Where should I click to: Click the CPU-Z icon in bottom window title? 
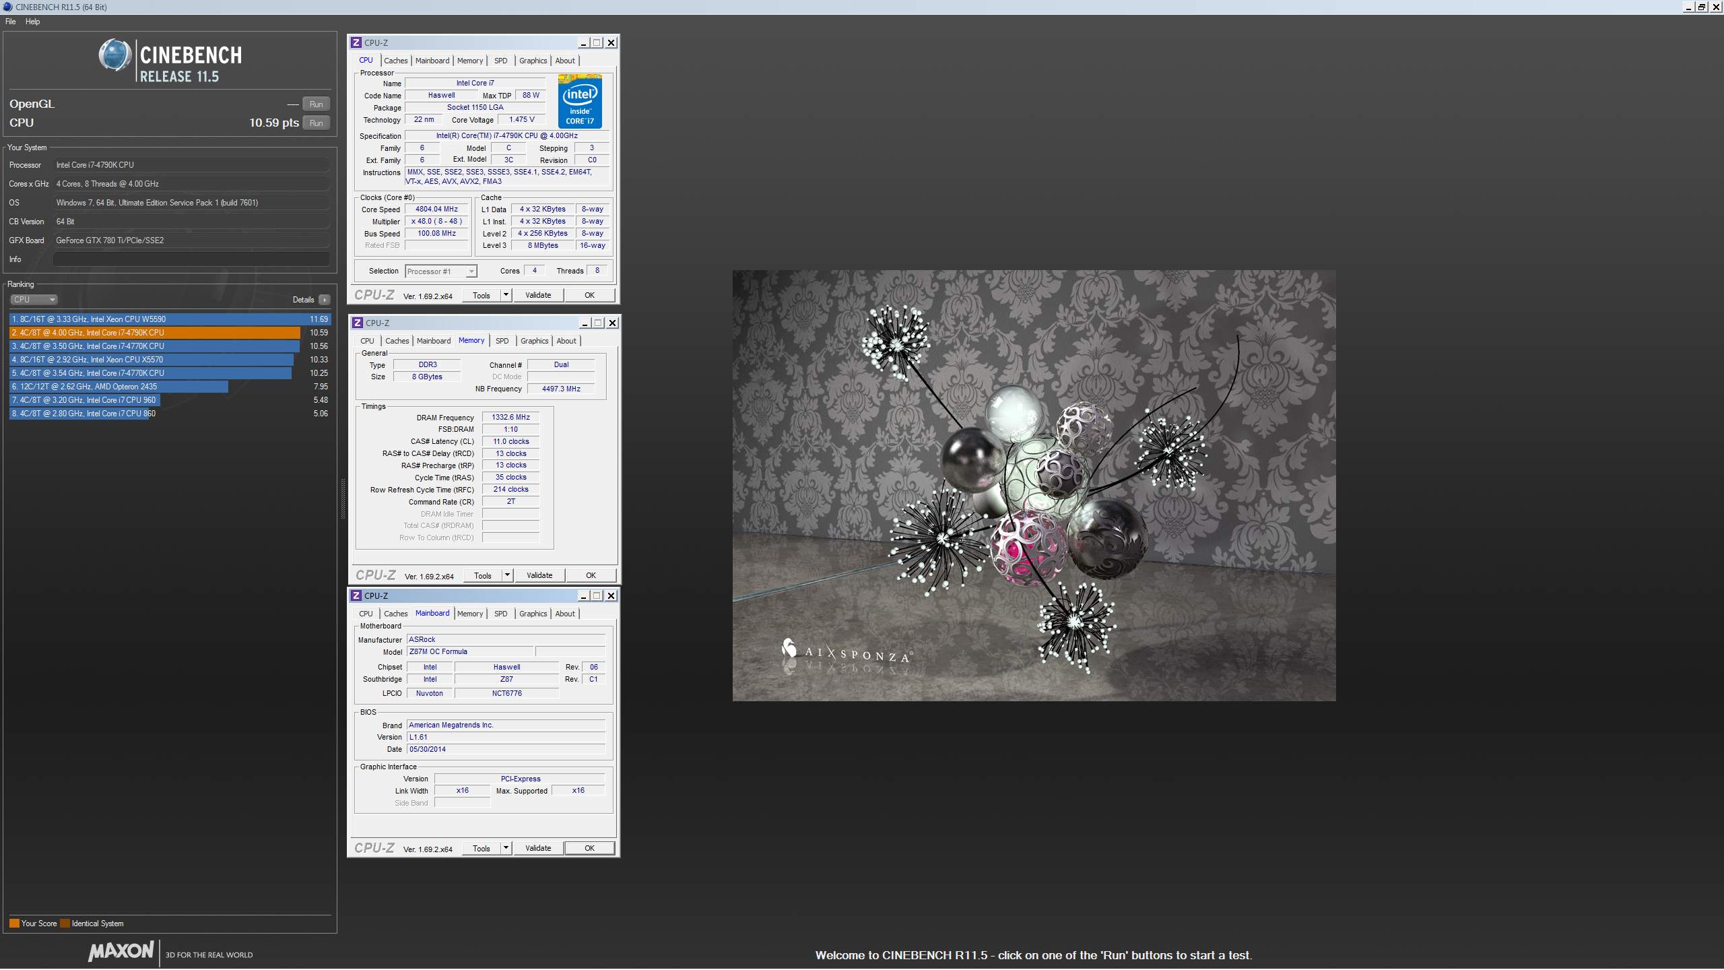[x=356, y=595]
